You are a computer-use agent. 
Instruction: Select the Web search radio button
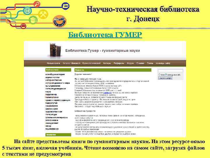click(x=159, y=75)
